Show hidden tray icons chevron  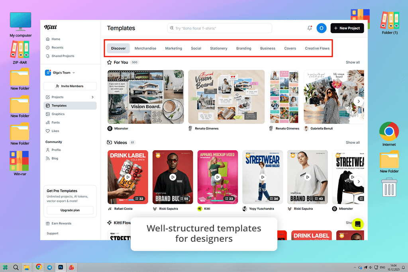355,267
